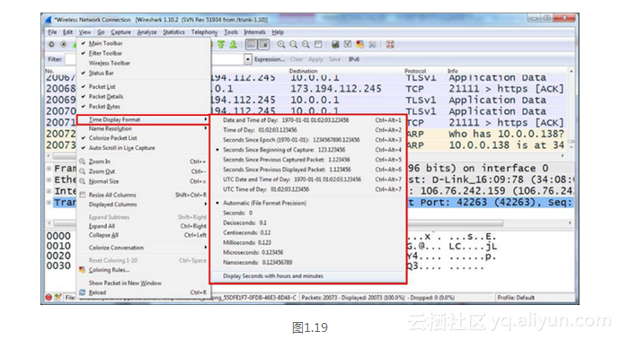Expand the Frame tree row
Screen dimensions: 621x340
[49, 169]
